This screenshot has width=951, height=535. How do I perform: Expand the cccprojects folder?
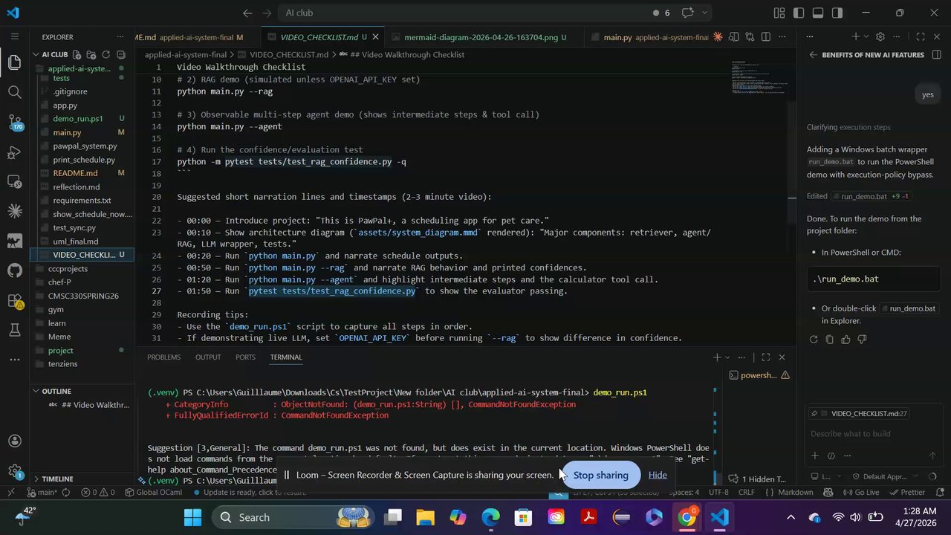point(68,268)
